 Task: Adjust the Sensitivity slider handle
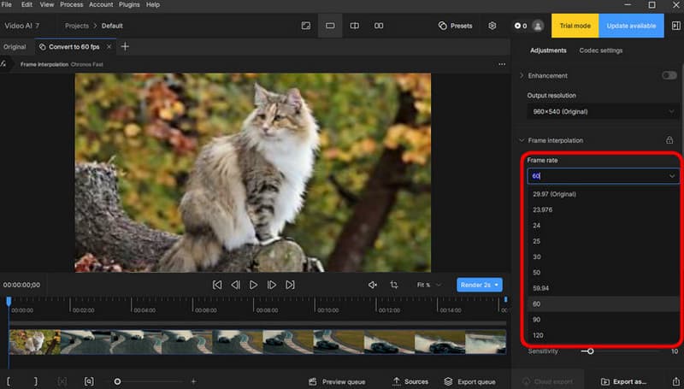(590, 351)
